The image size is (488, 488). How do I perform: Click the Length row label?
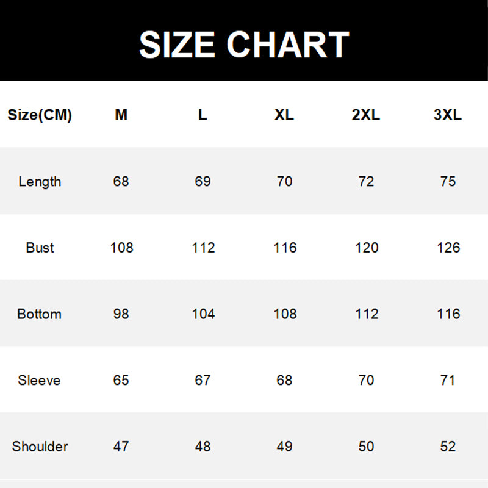pyautogui.click(x=40, y=182)
